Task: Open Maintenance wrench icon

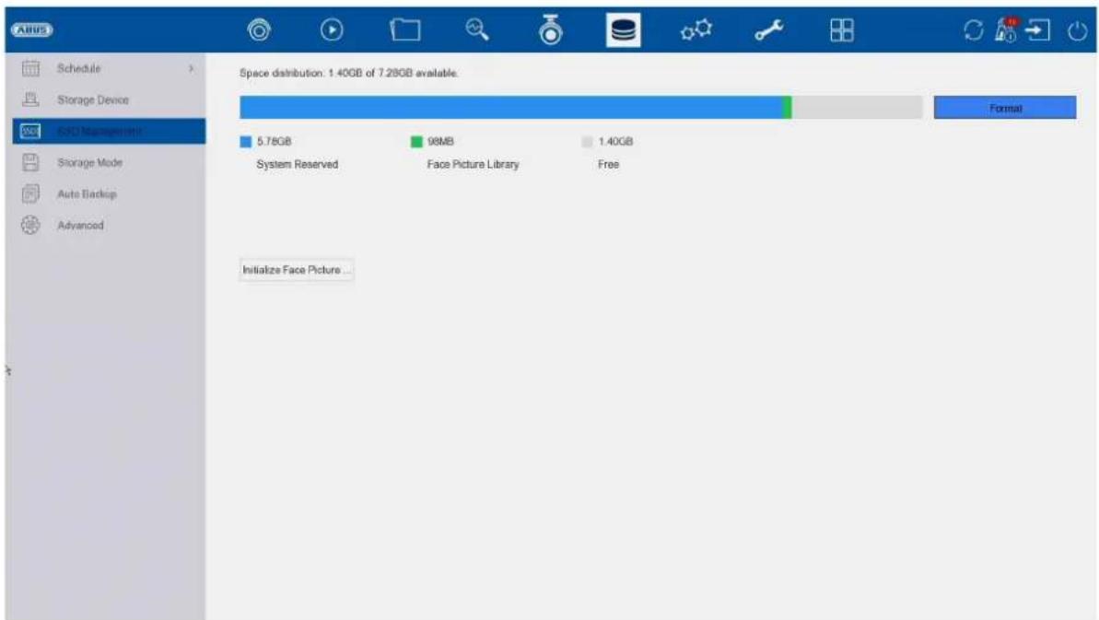Action: (x=769, y=30)
